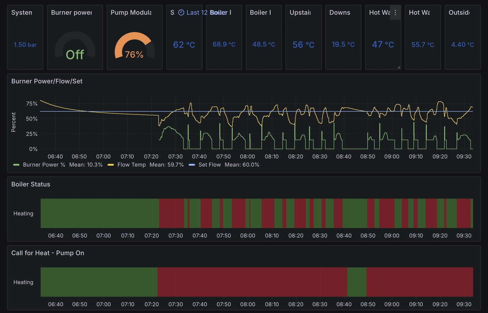Click the Pump Modulation panel title

[x=131, y=13]
